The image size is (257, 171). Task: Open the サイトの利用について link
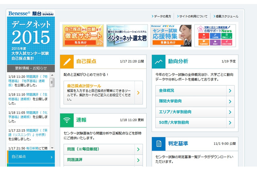pyautogui.click(x=193, y=16)
